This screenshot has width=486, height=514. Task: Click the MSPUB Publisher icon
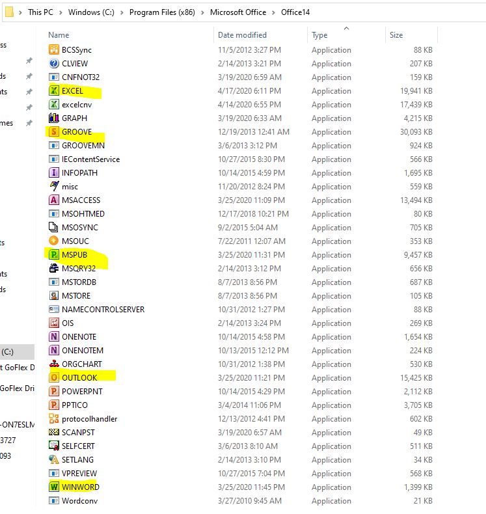tap(54, 254)
